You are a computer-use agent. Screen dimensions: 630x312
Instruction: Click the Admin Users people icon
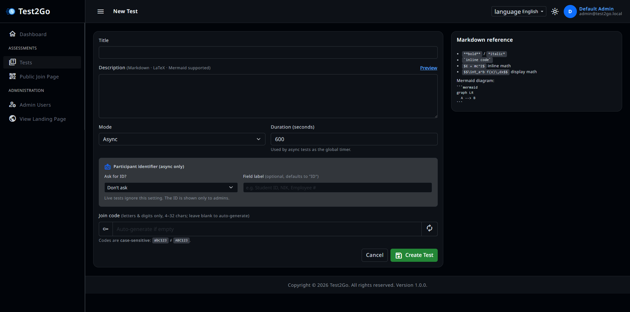coord(12,104)
